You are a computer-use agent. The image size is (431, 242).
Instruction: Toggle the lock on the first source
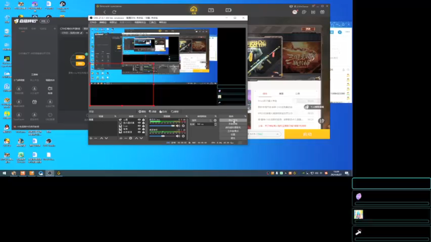pyautogui.click(x=143, y=120)
